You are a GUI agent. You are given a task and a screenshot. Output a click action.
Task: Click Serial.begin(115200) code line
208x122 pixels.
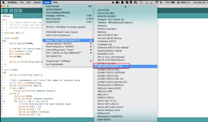pos(21,43)
